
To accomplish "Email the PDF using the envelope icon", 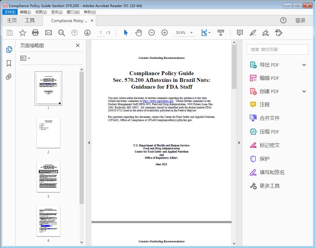I will coord(48,33).
